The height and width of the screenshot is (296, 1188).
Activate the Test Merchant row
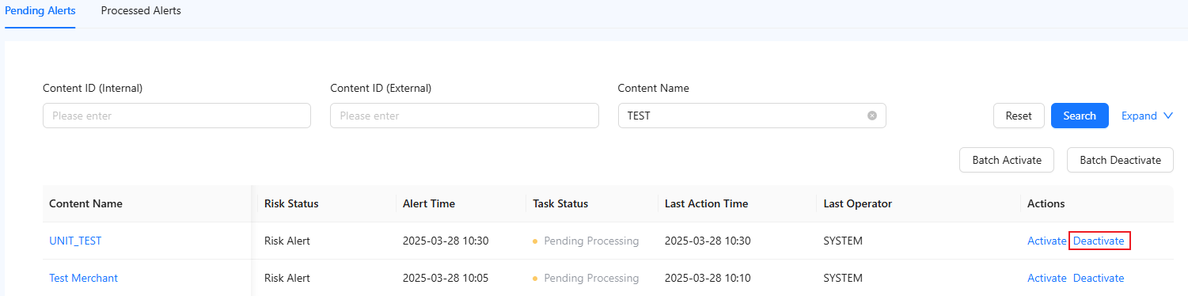(x=1046, y=278)
